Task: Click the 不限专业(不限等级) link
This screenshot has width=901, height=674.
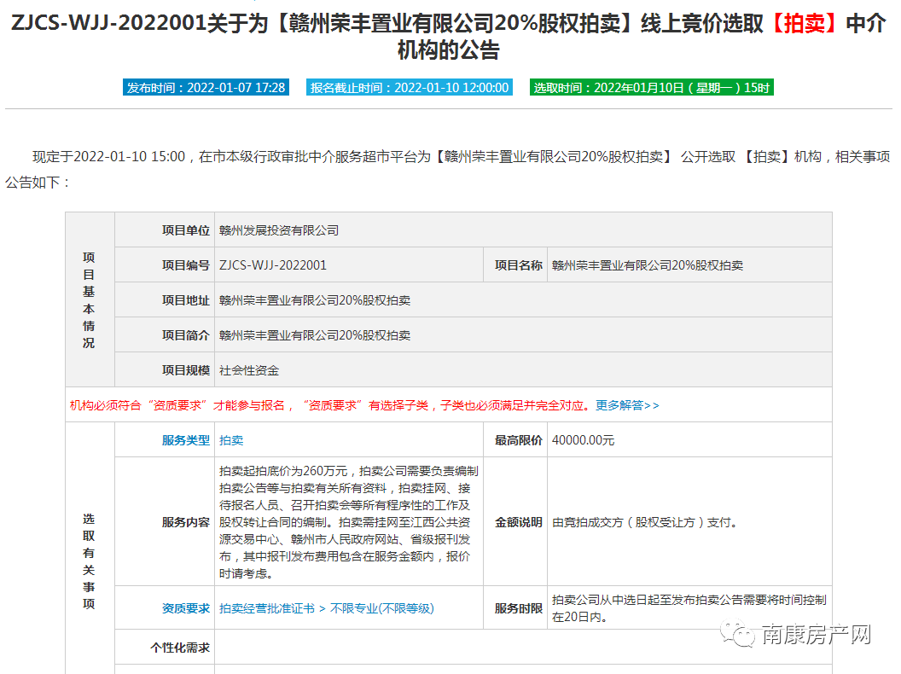Action: pyautogui.click(x=381, y=608)
